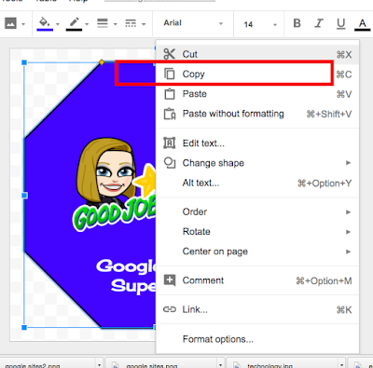Open the Arial font family dropdown
Image resolution: width=373 pixels, height=368 pixels.
click(193, 23)
